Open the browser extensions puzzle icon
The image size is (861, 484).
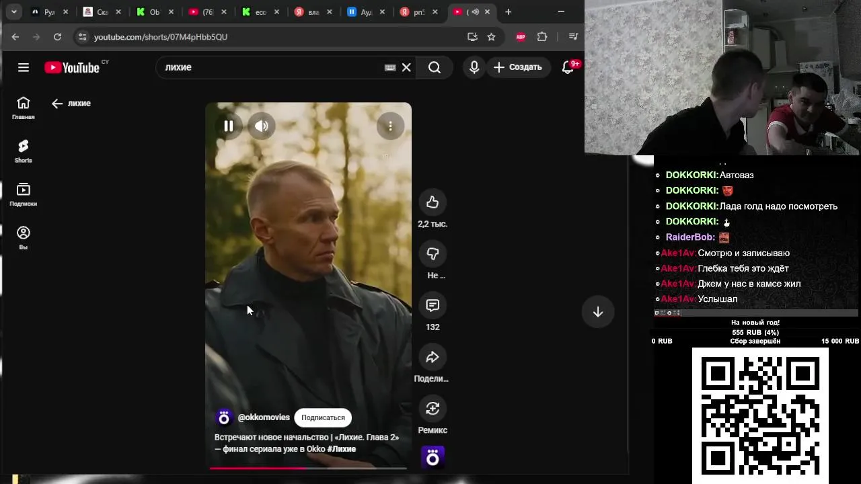pos(542,37)
